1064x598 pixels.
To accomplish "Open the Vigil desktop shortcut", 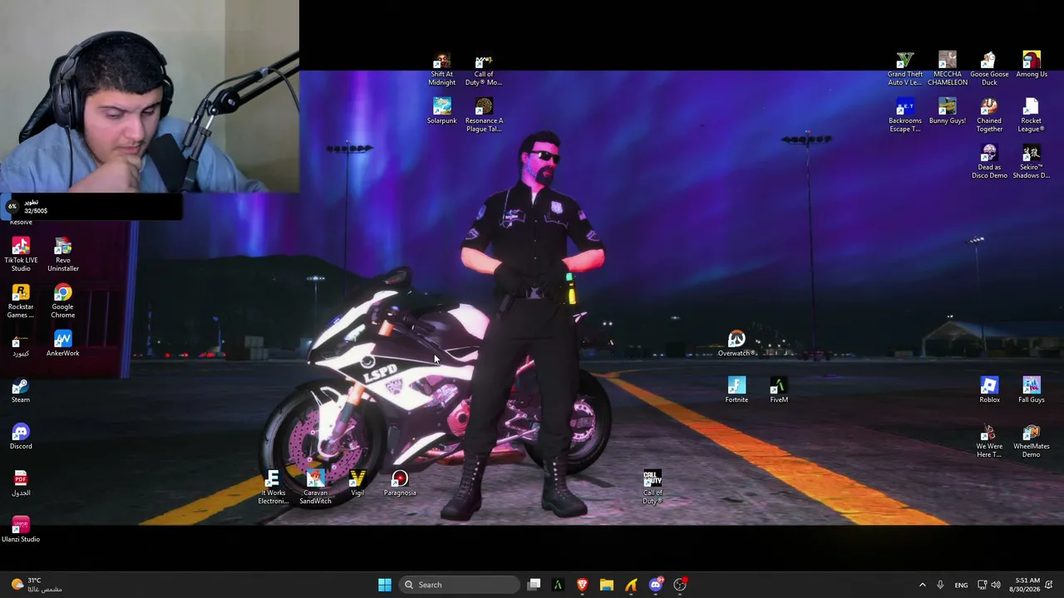I will point(357,484).
